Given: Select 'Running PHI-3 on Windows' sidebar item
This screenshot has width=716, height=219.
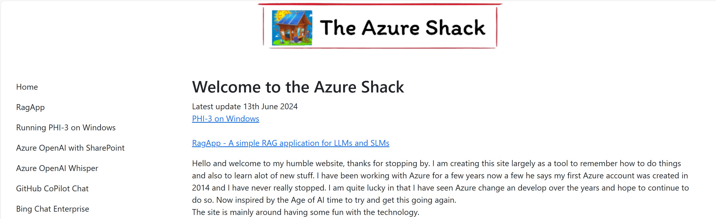Looking at the screenshot, I should [66, 128].
